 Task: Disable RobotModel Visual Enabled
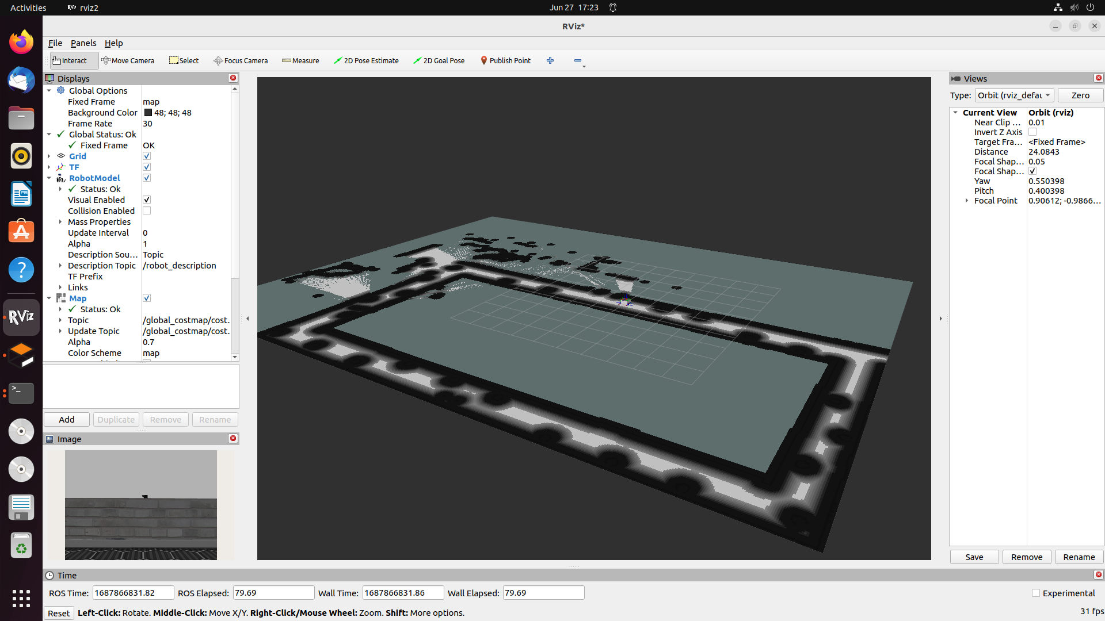click(147, 200)
